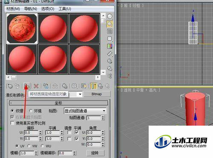Open 显式贴图通道 dropdown
213x158 pixels.
pyautogui.click(x=85, y=111)
